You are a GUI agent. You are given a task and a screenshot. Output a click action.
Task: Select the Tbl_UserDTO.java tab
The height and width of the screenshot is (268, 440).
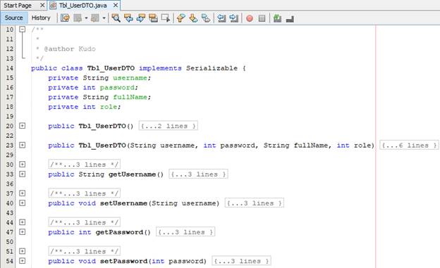click(82, 6)
